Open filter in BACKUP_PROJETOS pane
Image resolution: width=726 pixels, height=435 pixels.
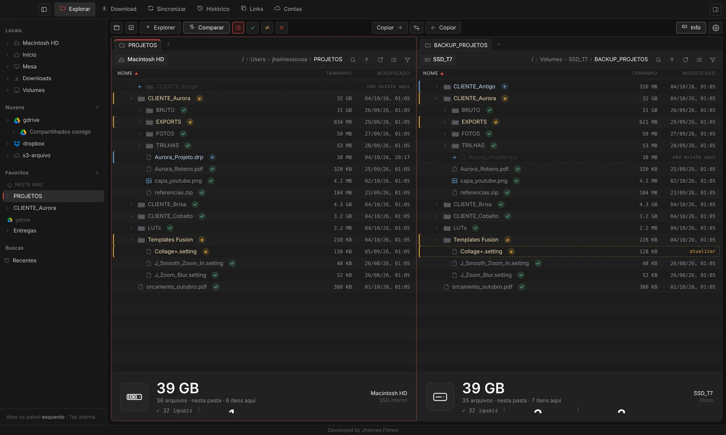pyautogui.click(x=713, y=60)
